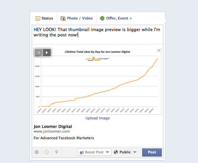Screen dimensions: 198x163
Task: Select the Offer, Event + tab
Action: click(116, 19)
